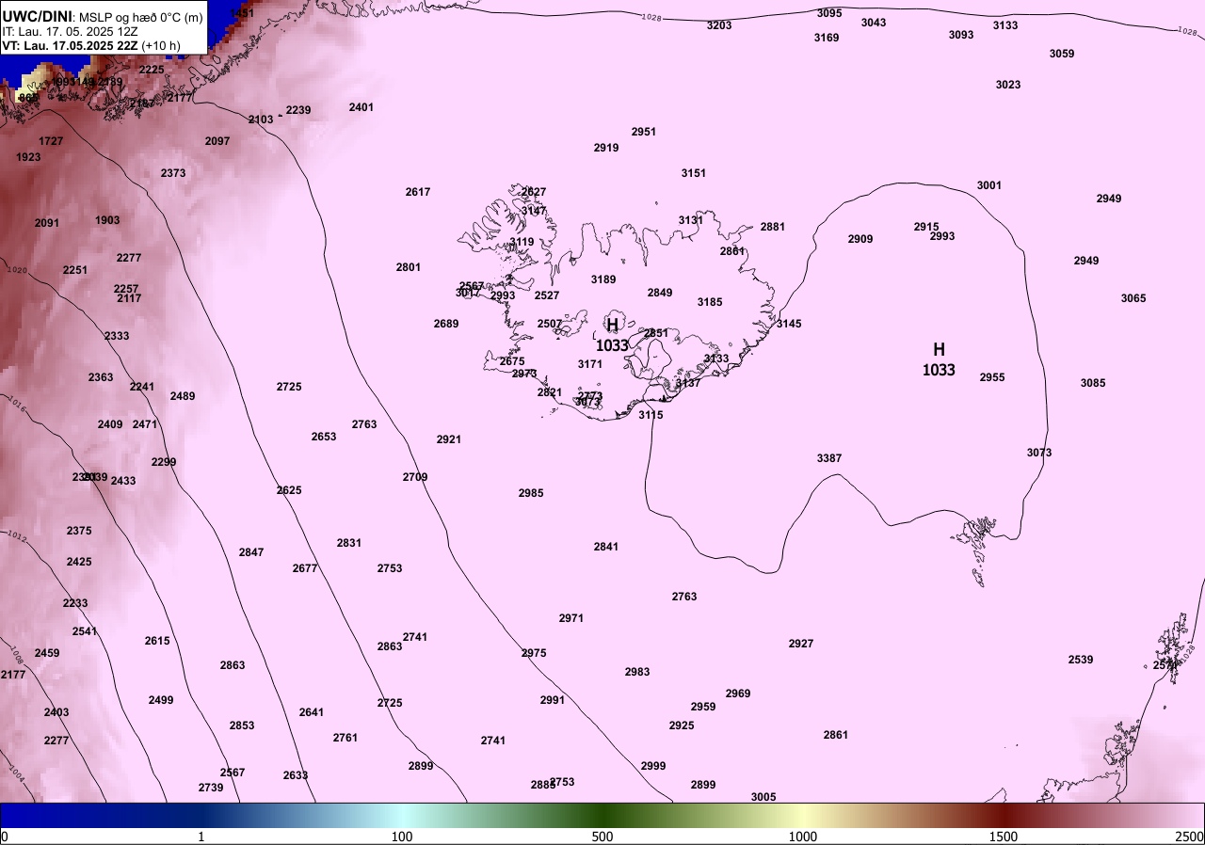Click the colorbar label 500
The image size is (1205, 845).
pos(602,837)
